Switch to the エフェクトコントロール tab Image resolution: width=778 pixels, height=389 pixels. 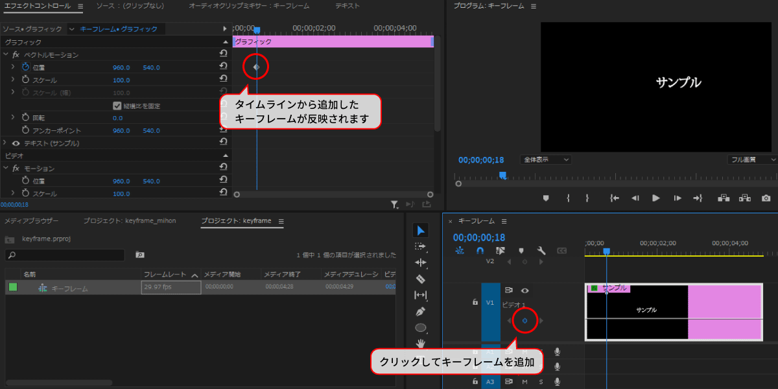[38, 6]
